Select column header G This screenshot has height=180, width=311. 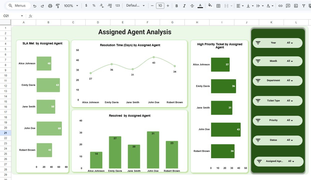click(x=172, y=22)
